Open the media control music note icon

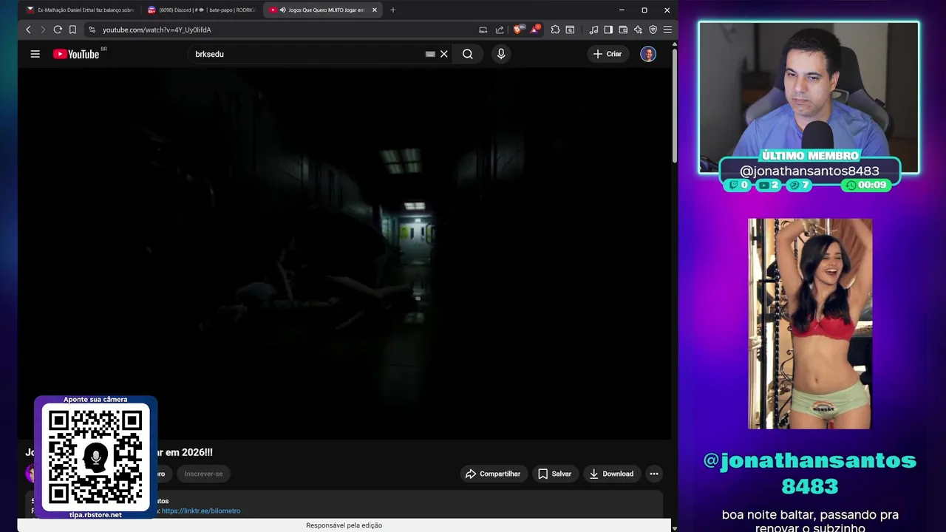tap(593, 30)
